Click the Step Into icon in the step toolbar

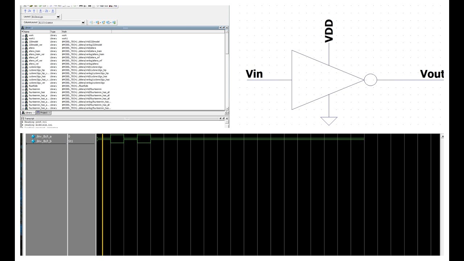25,11
